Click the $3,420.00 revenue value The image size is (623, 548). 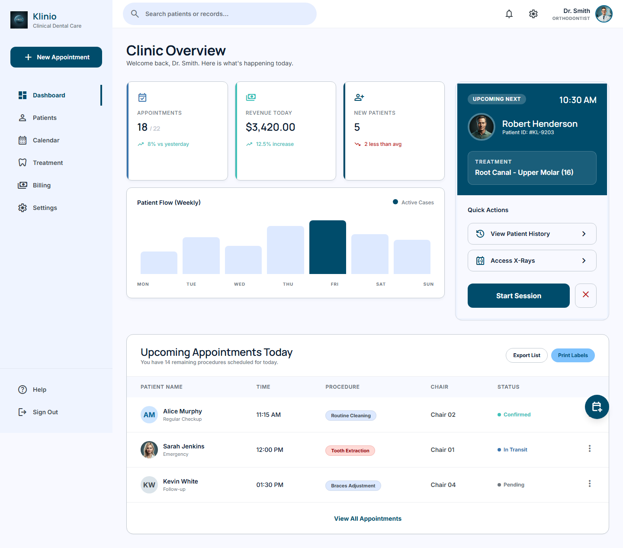point(270,127)
